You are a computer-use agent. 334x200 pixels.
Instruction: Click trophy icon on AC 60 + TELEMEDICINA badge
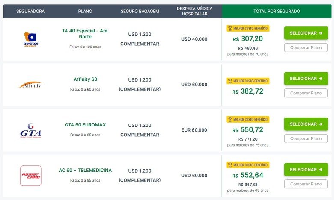(230, 165)
